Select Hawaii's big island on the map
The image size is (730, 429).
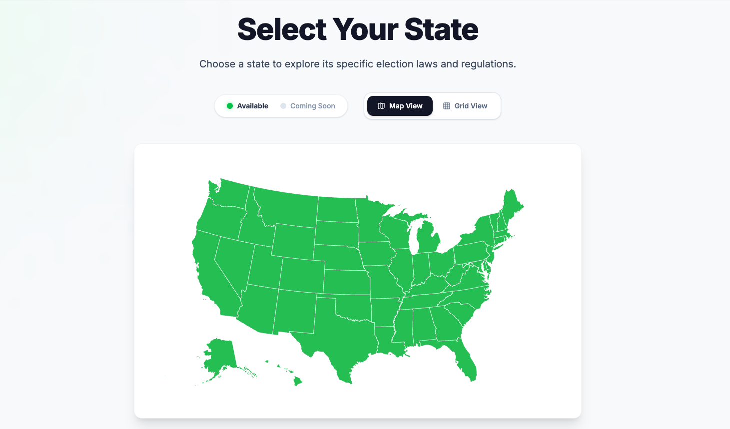[x=298, y=382]
